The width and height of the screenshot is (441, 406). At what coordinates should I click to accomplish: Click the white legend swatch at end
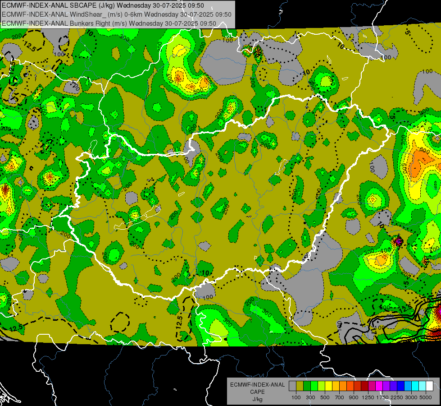tap(429, 386)
